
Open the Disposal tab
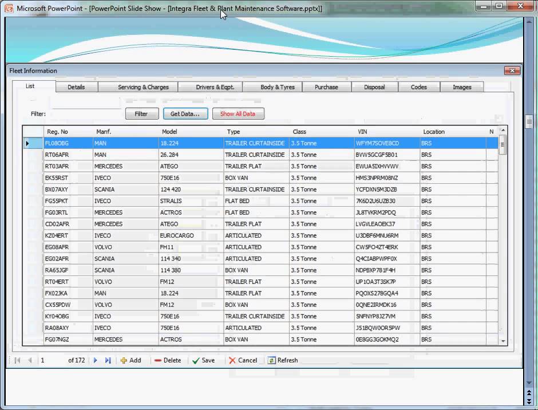pos(375,87)
